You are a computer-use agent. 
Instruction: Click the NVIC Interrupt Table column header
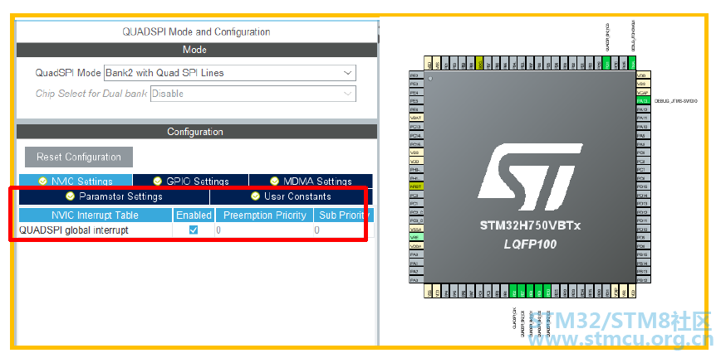(96, 215)
